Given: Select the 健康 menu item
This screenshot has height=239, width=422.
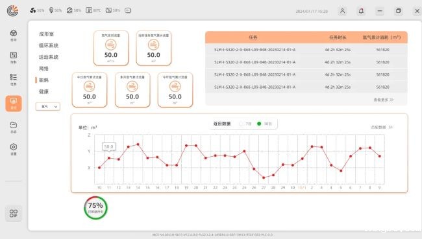Looking at the screenshot, I should pos(43,91).
